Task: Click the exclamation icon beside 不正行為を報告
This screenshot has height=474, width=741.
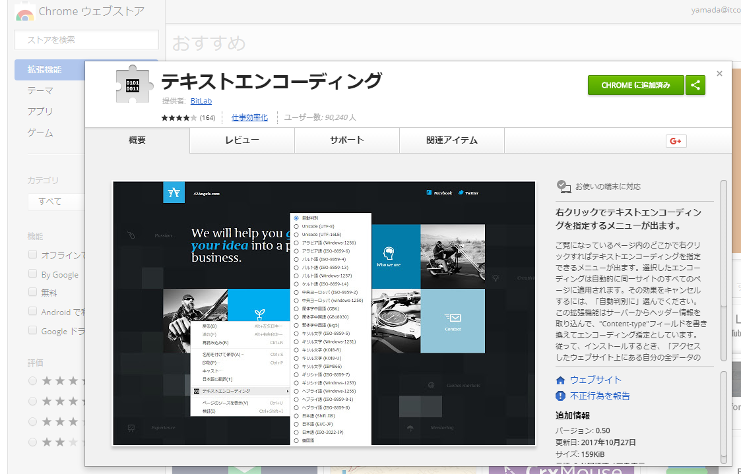Action: (560, 396)
